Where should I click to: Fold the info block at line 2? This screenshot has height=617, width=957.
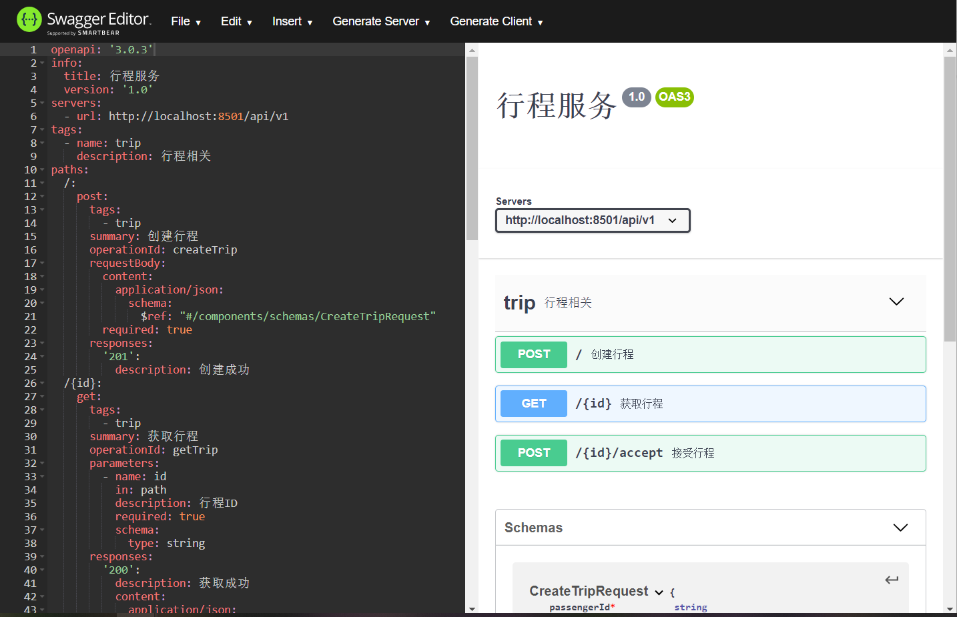click(42, 63)
